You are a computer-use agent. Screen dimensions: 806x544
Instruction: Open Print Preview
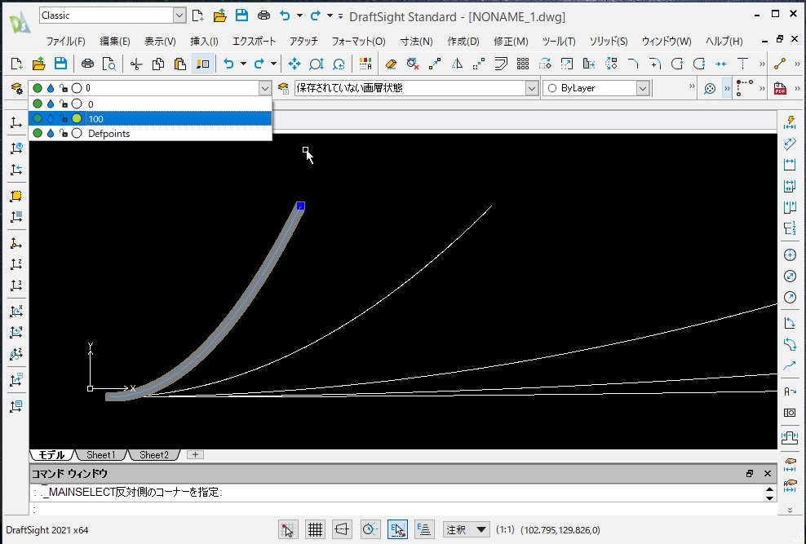[109, 64]
